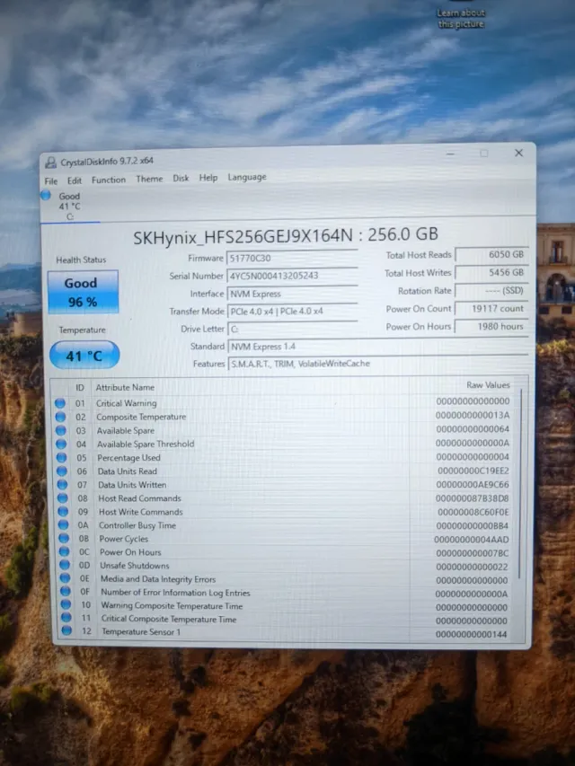The height and width of the screenshot is (766, 575).
Task: Click the status dot for Media and Data Integrity Errors
Action: pos(65,578)
